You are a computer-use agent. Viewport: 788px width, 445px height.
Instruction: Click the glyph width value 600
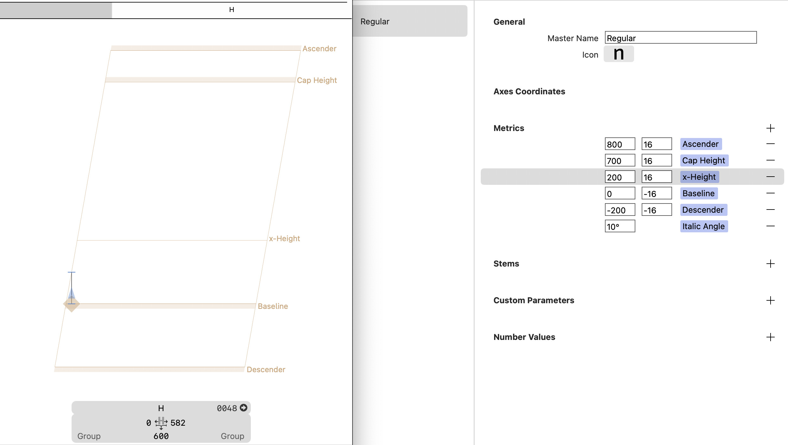coord(161,436)
